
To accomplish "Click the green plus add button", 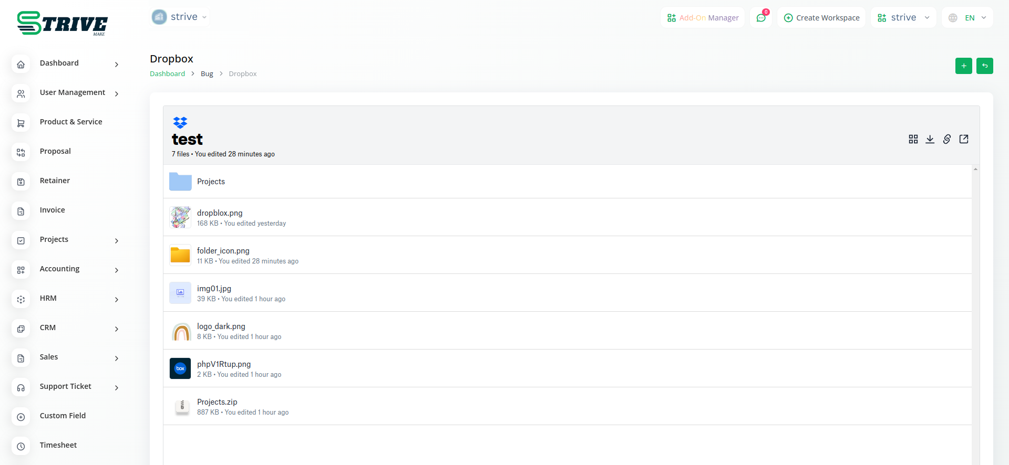I will point(964,66).
